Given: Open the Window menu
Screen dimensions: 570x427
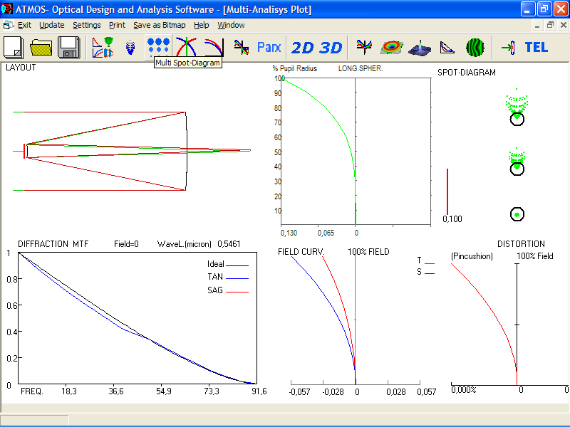Looking at the screenshot, I should (x=231, y=25).
